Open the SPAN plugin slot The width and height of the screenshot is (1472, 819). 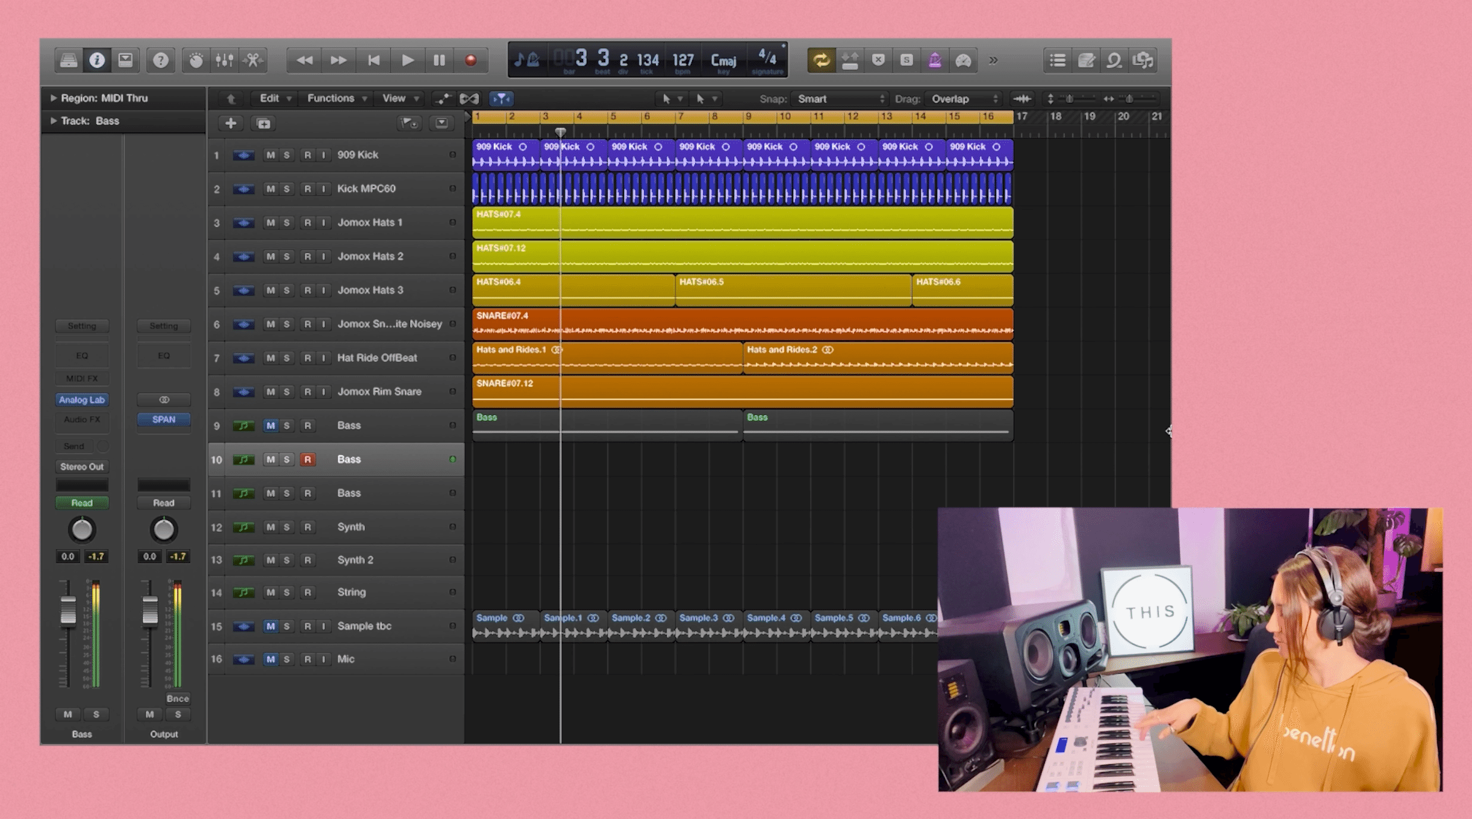point(164,420)
